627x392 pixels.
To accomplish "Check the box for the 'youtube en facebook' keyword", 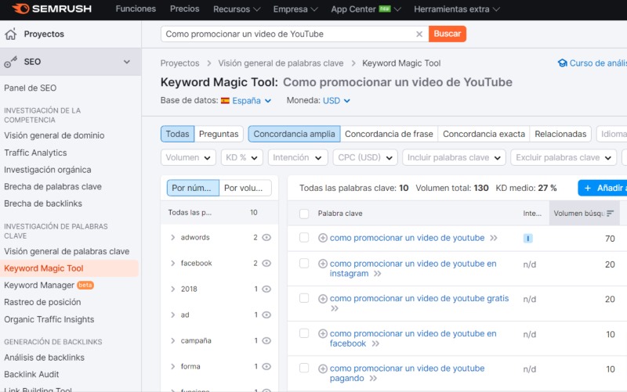I will tap(304, 333).
